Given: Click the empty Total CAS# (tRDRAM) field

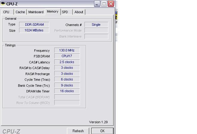Looking at the screenshot, I should (x=67, y=97).
